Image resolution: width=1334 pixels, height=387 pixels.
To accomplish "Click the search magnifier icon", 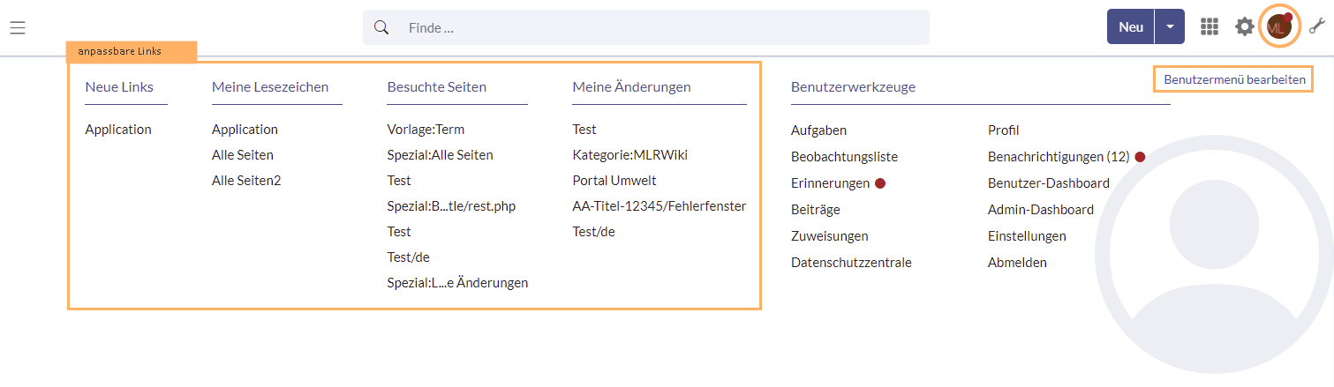I will (x=381, y=27).
